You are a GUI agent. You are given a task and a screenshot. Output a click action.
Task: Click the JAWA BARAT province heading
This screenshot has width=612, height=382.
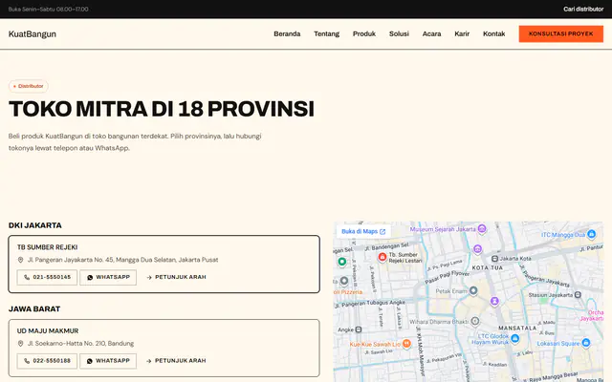[34, 309]
